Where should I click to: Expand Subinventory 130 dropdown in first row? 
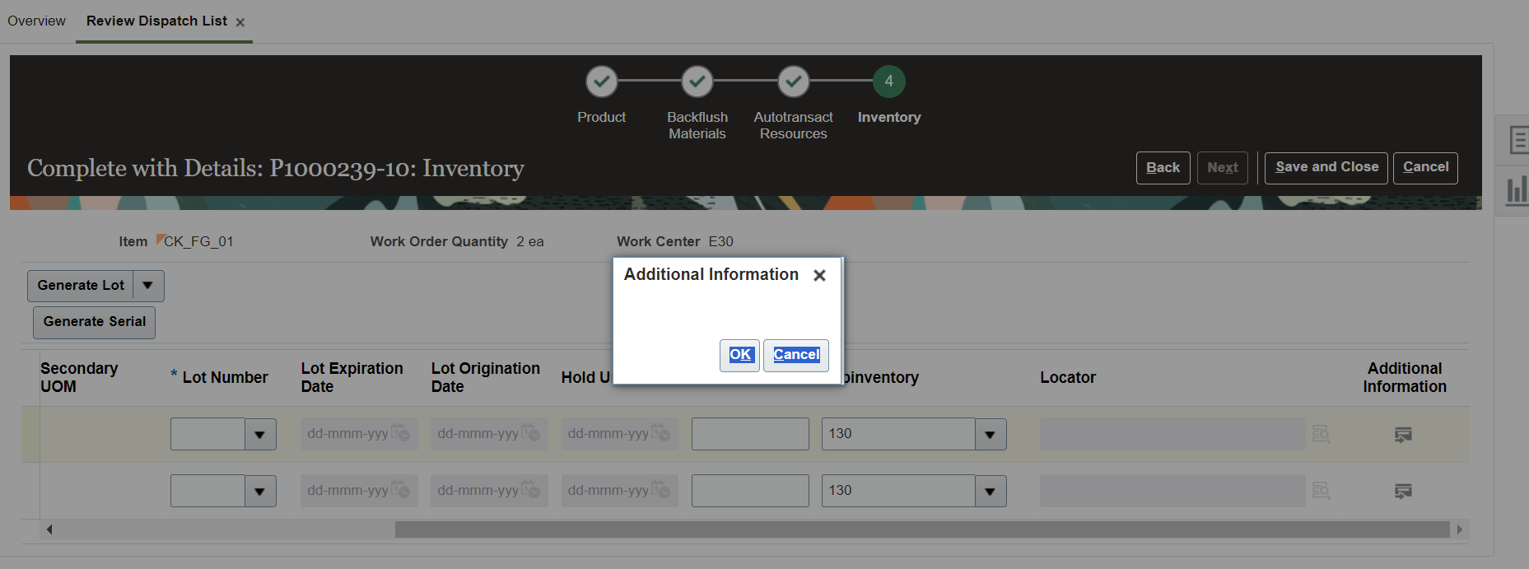(x=991, y=434)
